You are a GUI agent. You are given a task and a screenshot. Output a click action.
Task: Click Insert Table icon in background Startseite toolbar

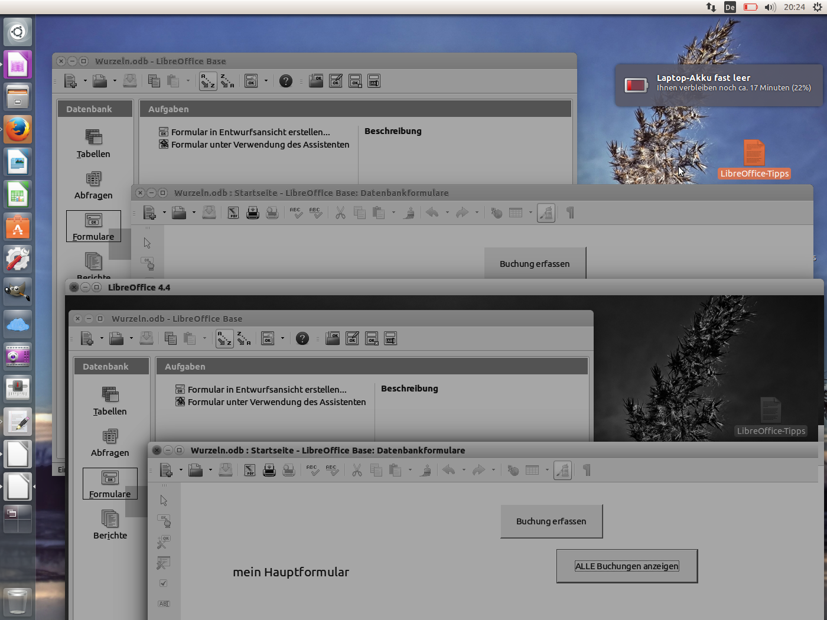[516, 213]
